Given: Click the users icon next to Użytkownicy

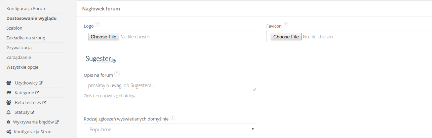Looking at the screenshot, I should tap(9, 83).
